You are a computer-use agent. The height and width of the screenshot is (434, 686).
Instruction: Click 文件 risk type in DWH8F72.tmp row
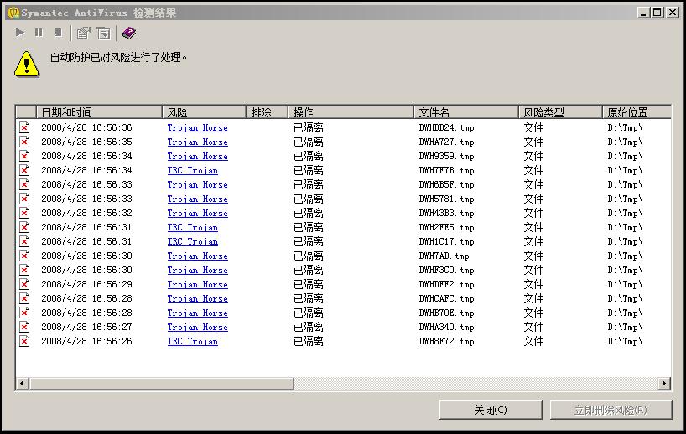point(533,341)
